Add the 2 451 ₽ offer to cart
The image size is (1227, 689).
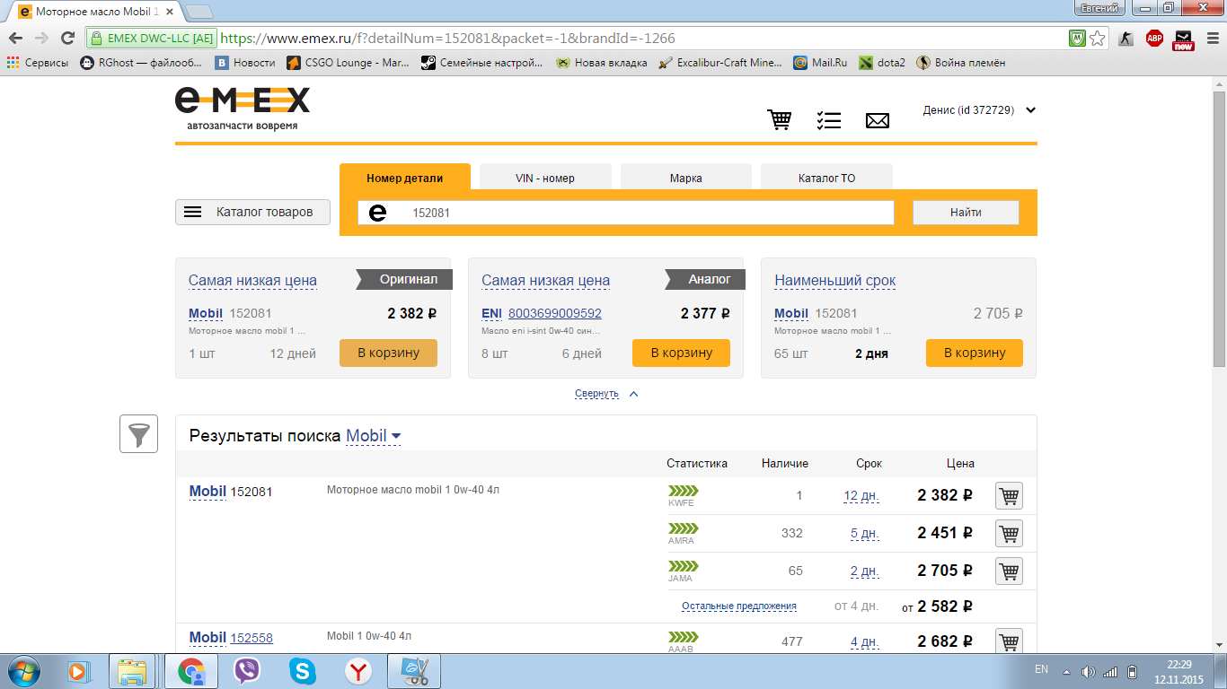pos(1009,533)
